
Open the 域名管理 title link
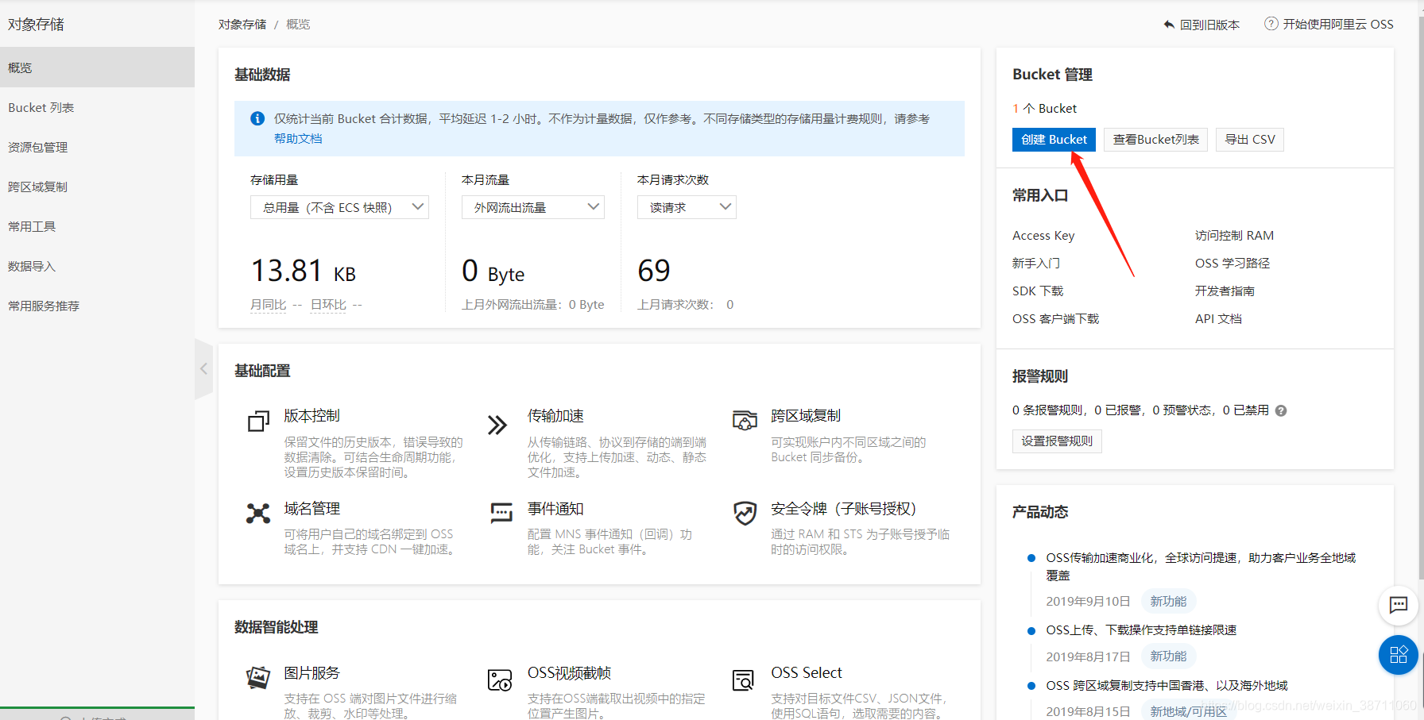pyautogui.click(x=312, y=509)
